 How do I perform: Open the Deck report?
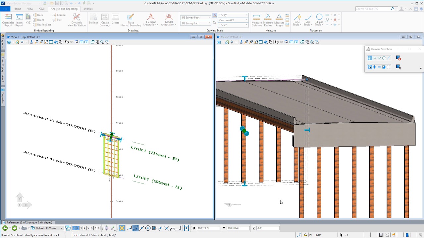click(38, 15)
